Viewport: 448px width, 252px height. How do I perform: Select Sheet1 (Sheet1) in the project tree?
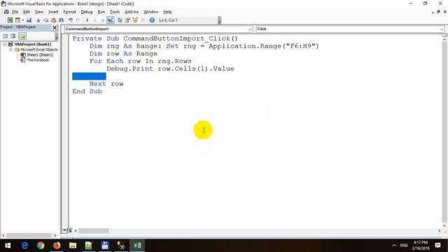click(40, 55)
